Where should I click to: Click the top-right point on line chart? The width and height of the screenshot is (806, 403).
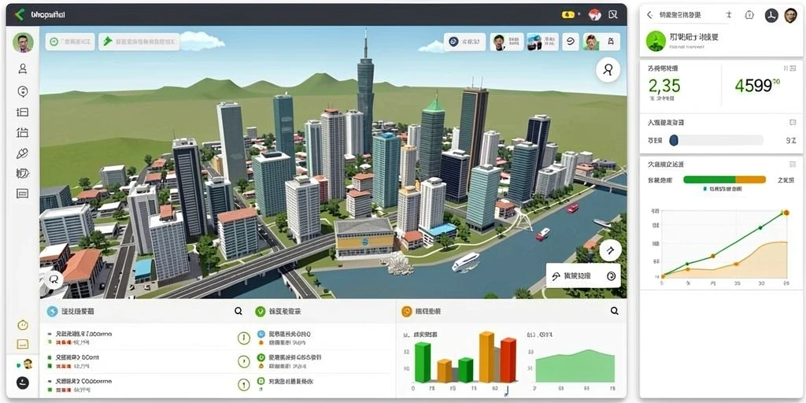[785, 213]
